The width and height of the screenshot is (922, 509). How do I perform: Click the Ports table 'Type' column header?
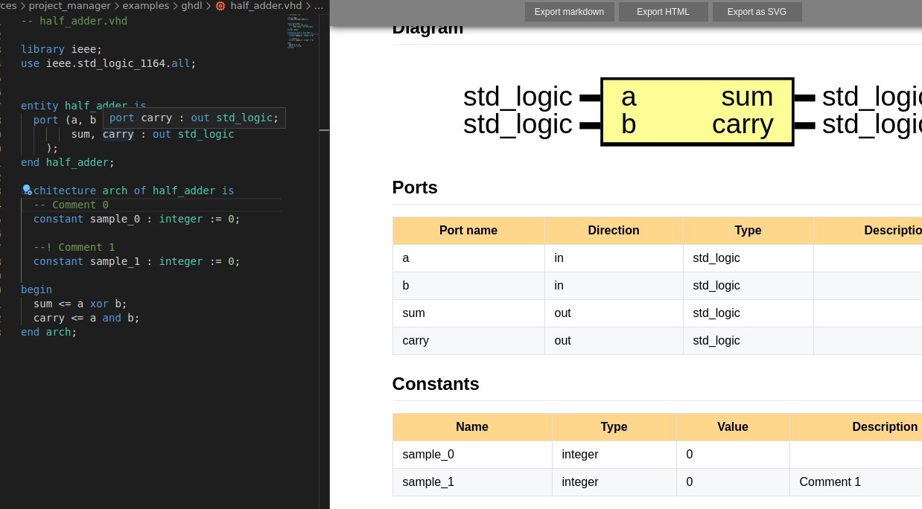tap(748, 231)
